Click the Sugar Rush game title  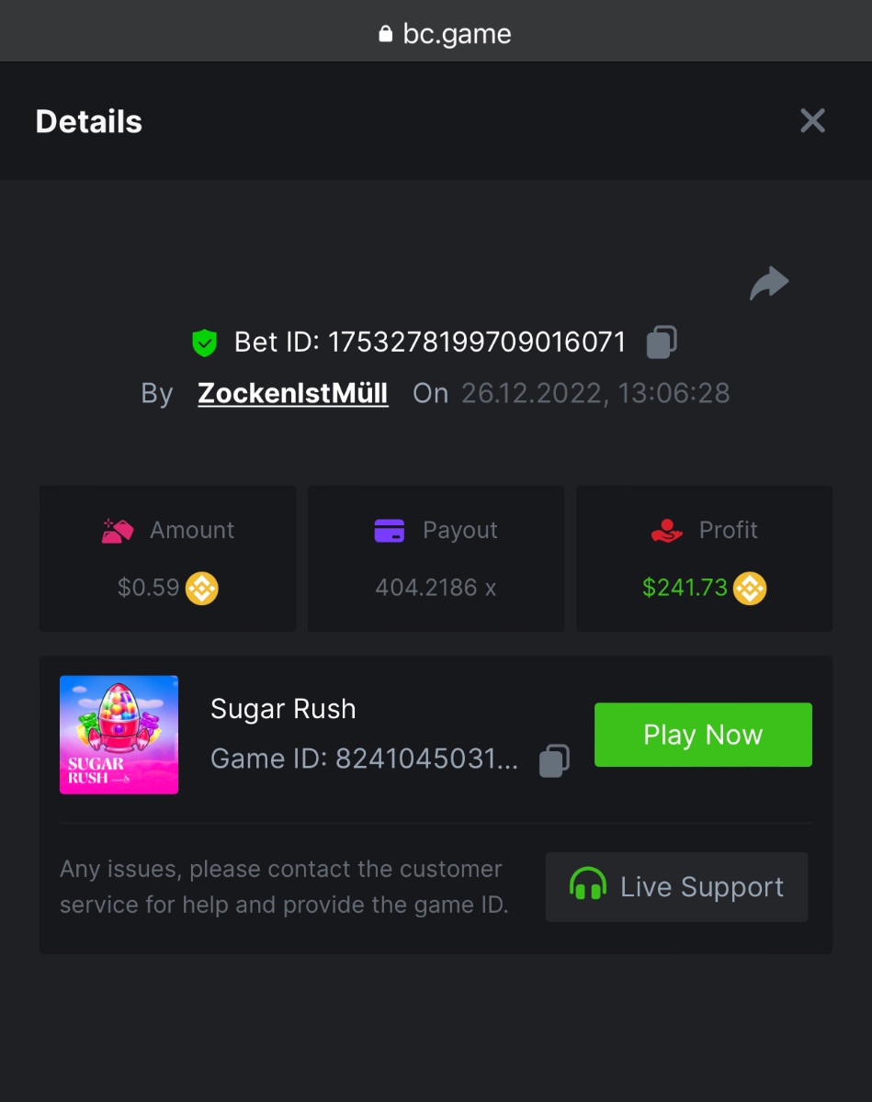click(283, 709)
